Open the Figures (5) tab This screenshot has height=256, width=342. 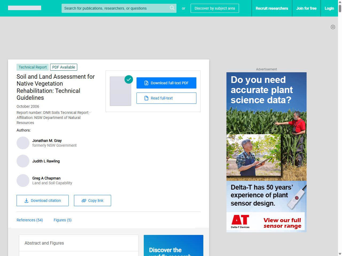point(63,220)
